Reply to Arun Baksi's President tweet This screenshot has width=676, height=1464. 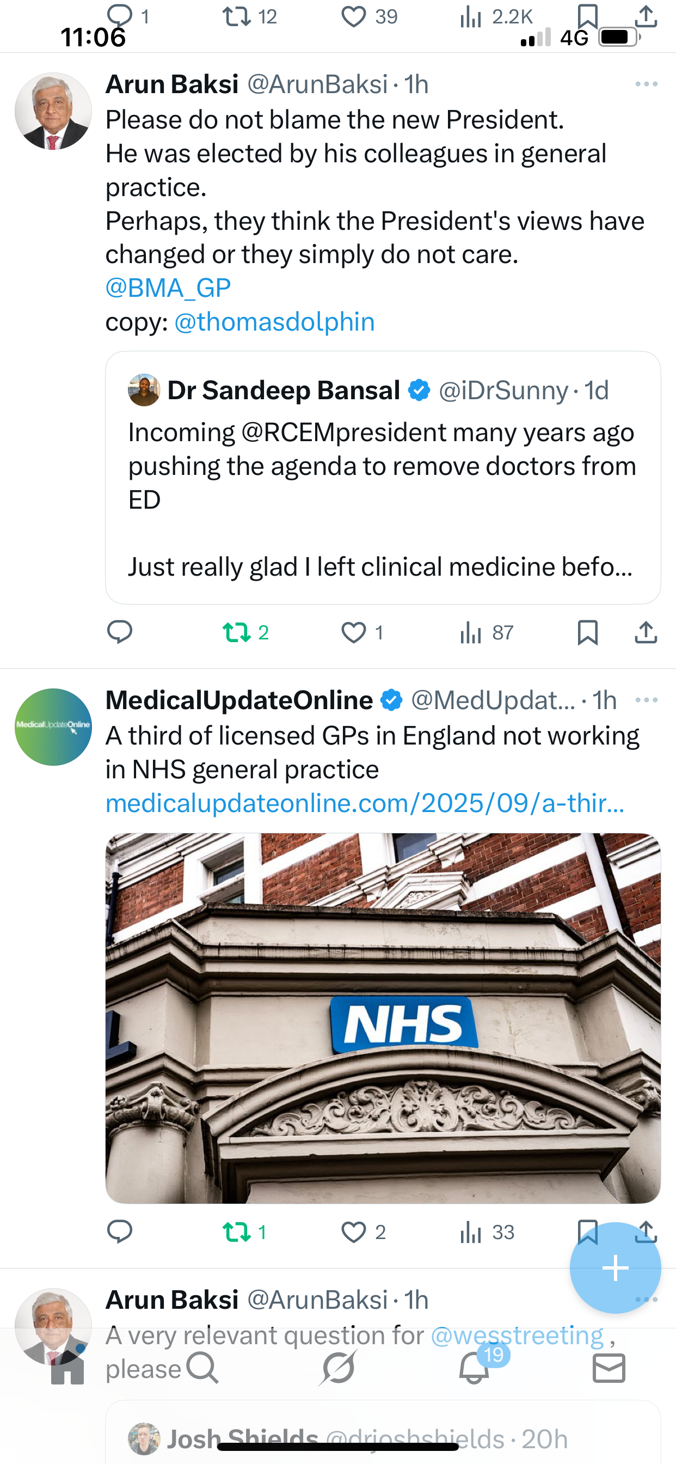point(119,632)
